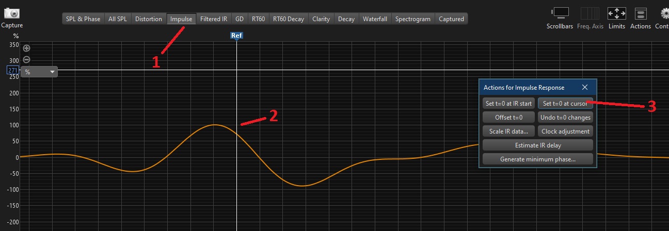Open the Controls gear icon

pos(664,13)
